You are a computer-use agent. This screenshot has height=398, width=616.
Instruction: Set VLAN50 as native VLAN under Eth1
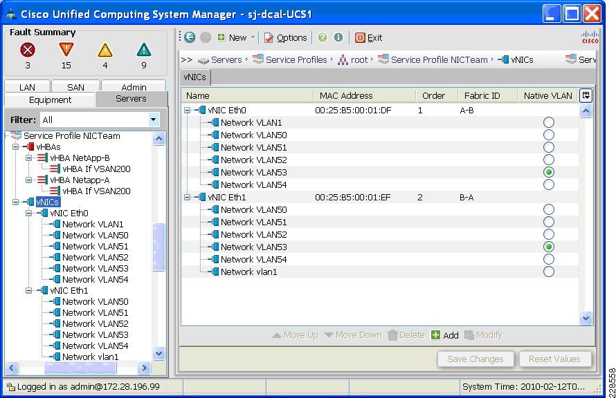(x=549, y=209)
